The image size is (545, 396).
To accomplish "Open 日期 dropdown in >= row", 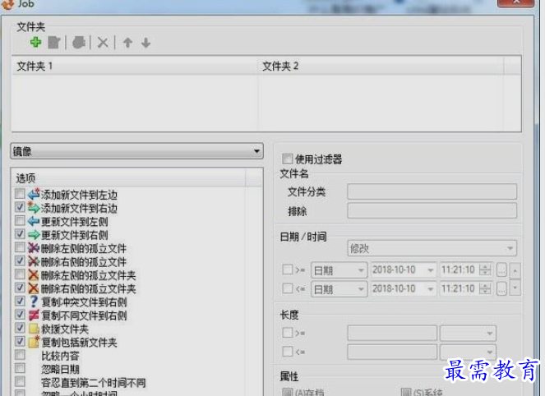I will (x=339, y=270).
